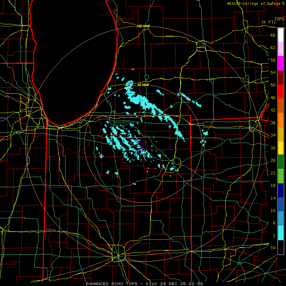Image resolution: width=286 pixels, height=286 pixels.
Task: Click the "46" legend value
Action: click(x=273, y=98)
